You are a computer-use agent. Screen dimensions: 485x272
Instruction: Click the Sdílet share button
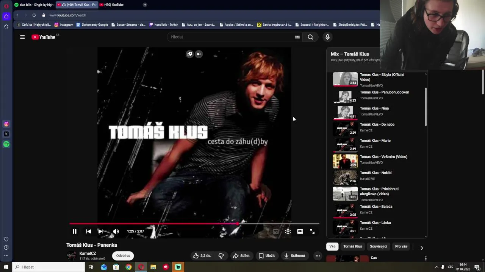point(241,256)
